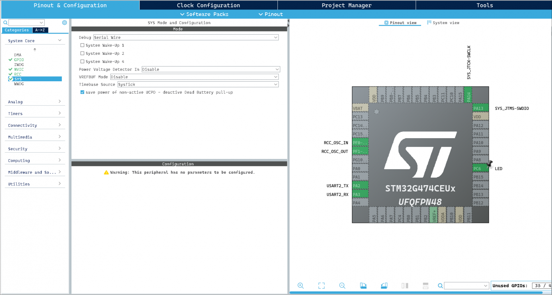
Task: Switch to Clock Configuration tab
Action: [x=208, y=5]
